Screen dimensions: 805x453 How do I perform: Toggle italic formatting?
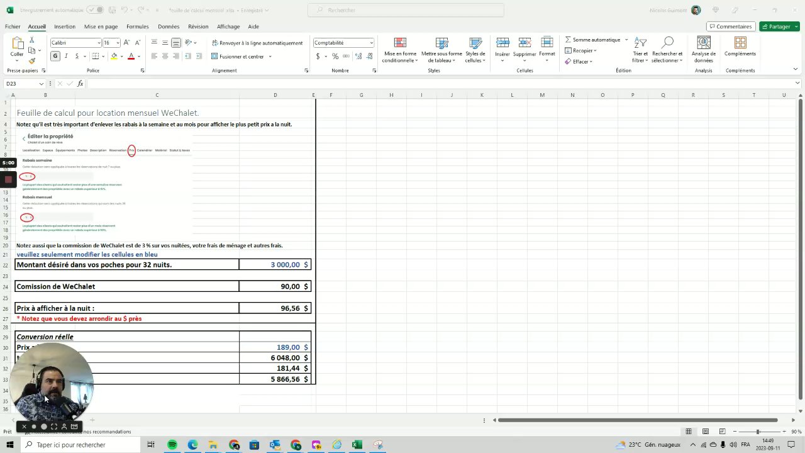pos(66,56)
